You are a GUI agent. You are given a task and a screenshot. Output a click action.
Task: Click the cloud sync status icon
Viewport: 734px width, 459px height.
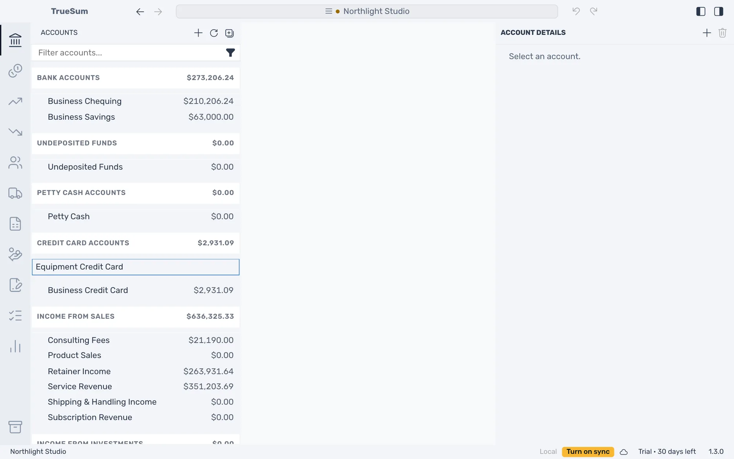(624, 452)
